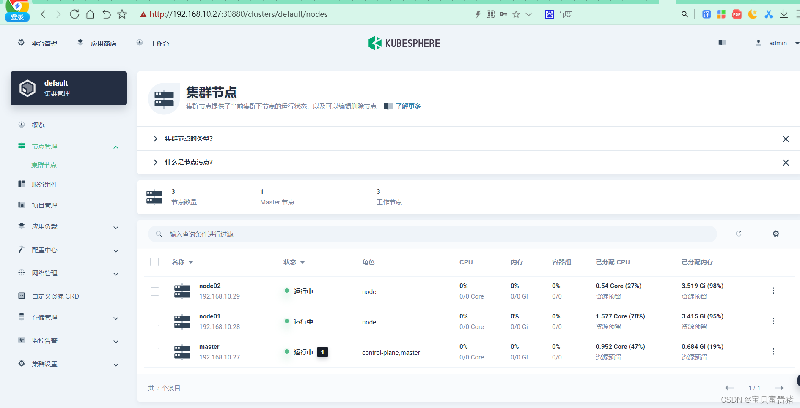Open the key password icon in the address bar
This screenshot has width=800, height=408.
503,14
